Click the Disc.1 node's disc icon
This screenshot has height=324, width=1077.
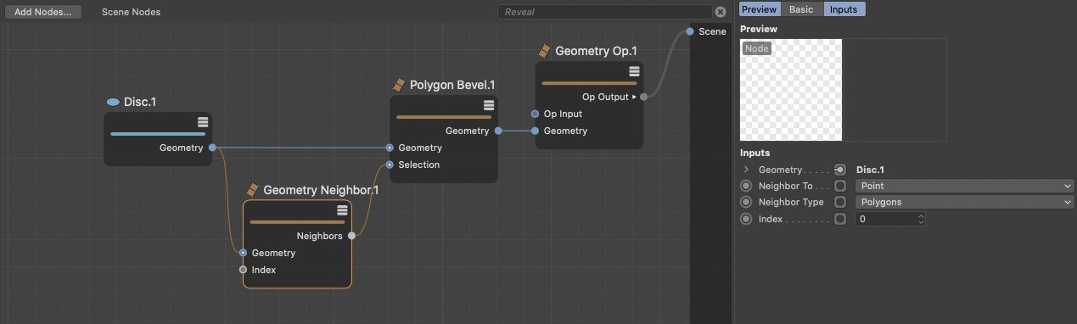coord(113,102)
